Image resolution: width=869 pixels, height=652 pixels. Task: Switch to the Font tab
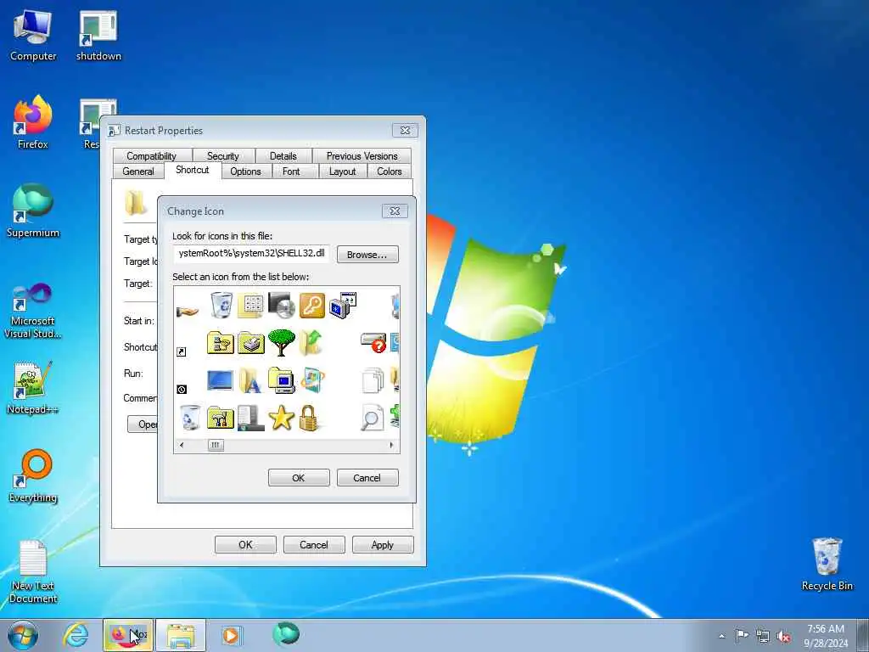click(291, 171)
